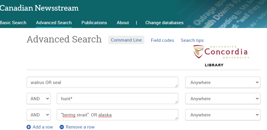The width and height of the screenshot is (267, 130).
Task: Open the Canadian Newsstream home title
Action: click(39, 8)
